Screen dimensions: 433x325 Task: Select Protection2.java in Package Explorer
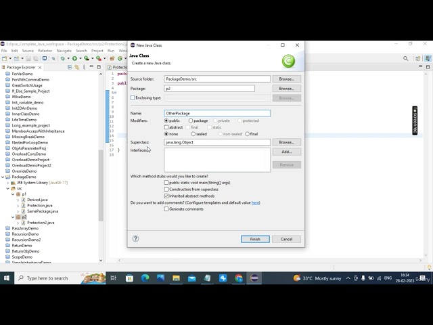pyautogui.click(x=41, y=223)
